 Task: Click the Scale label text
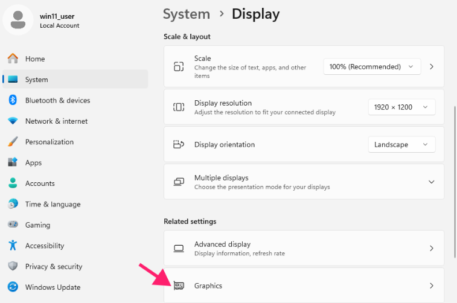pyautogui.click(x=203, y=59)
